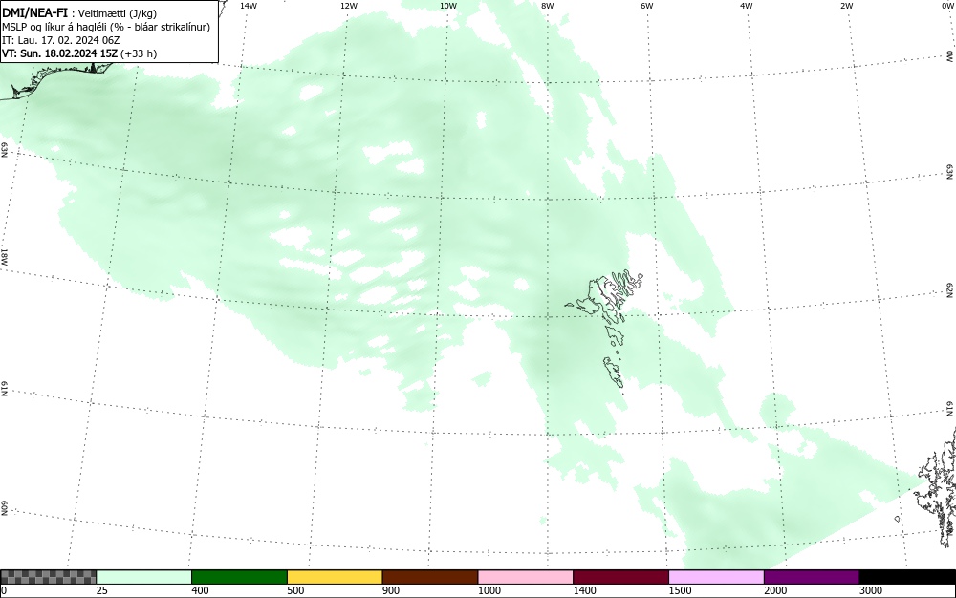Click the "60N" latitude label on left edge
The height and width of the screenshot is (598, 956).
click(4, 508)
